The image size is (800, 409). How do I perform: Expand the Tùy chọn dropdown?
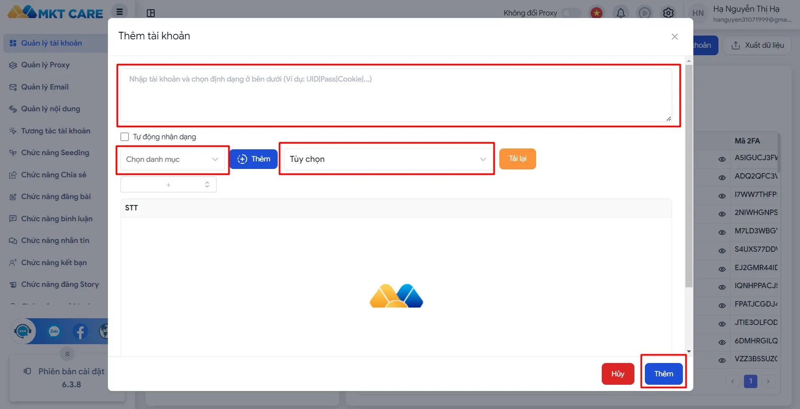pos(387,159)
